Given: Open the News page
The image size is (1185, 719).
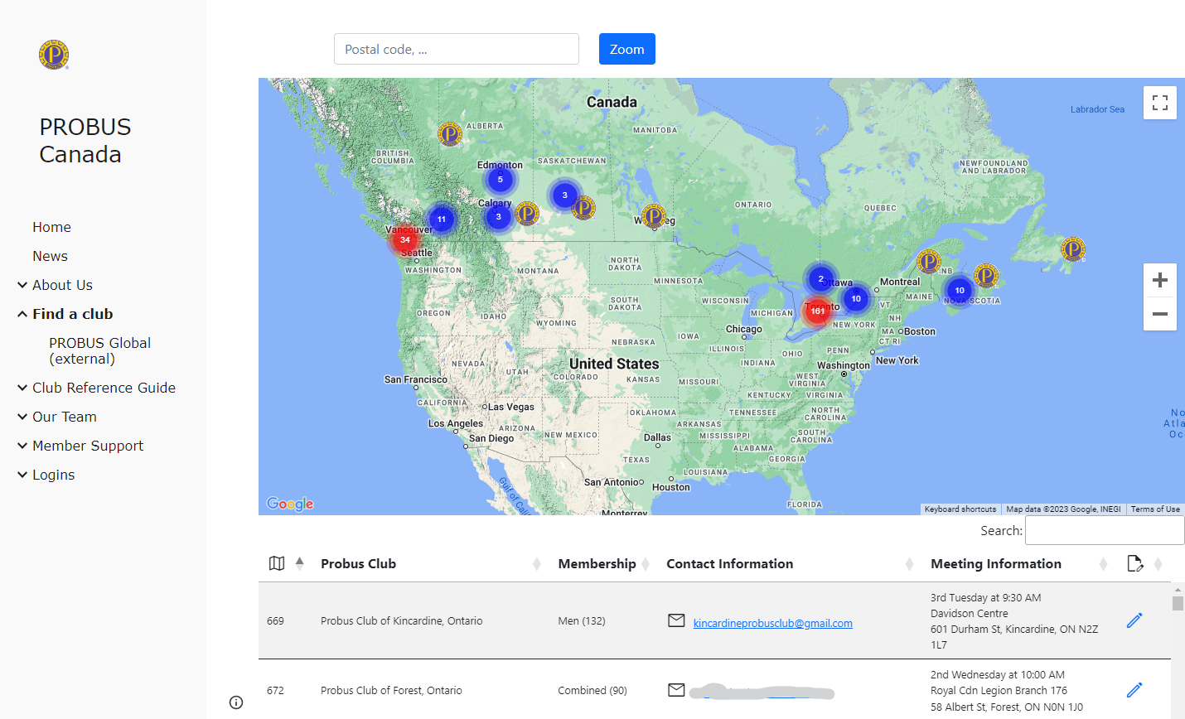Looking at the screenshot, I should (50, 256).
